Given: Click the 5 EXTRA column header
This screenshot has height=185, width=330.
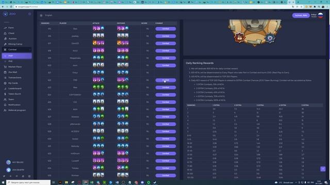Looking at the screenshot, I should 305,105.
